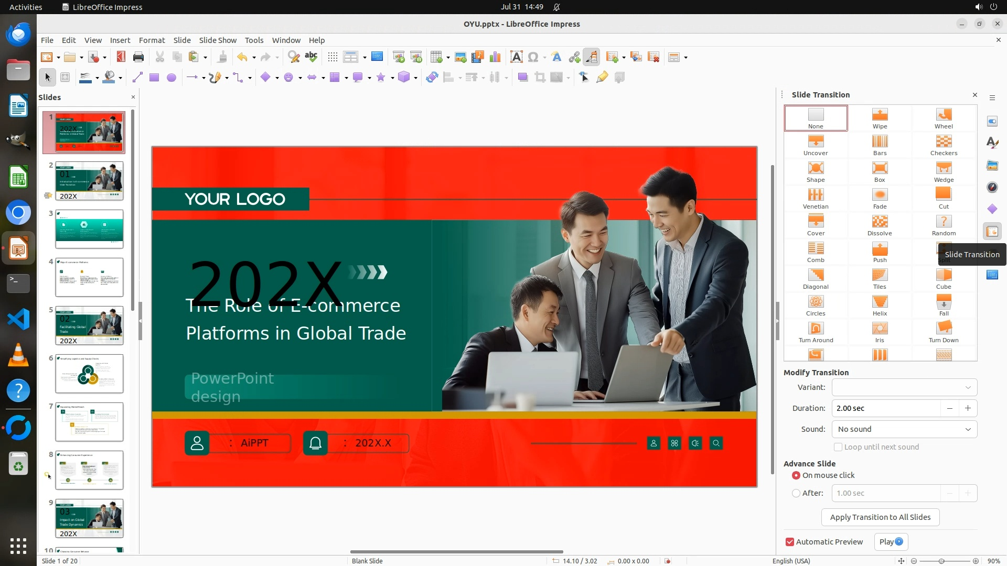Open the Format menu

tap(152, 40)
